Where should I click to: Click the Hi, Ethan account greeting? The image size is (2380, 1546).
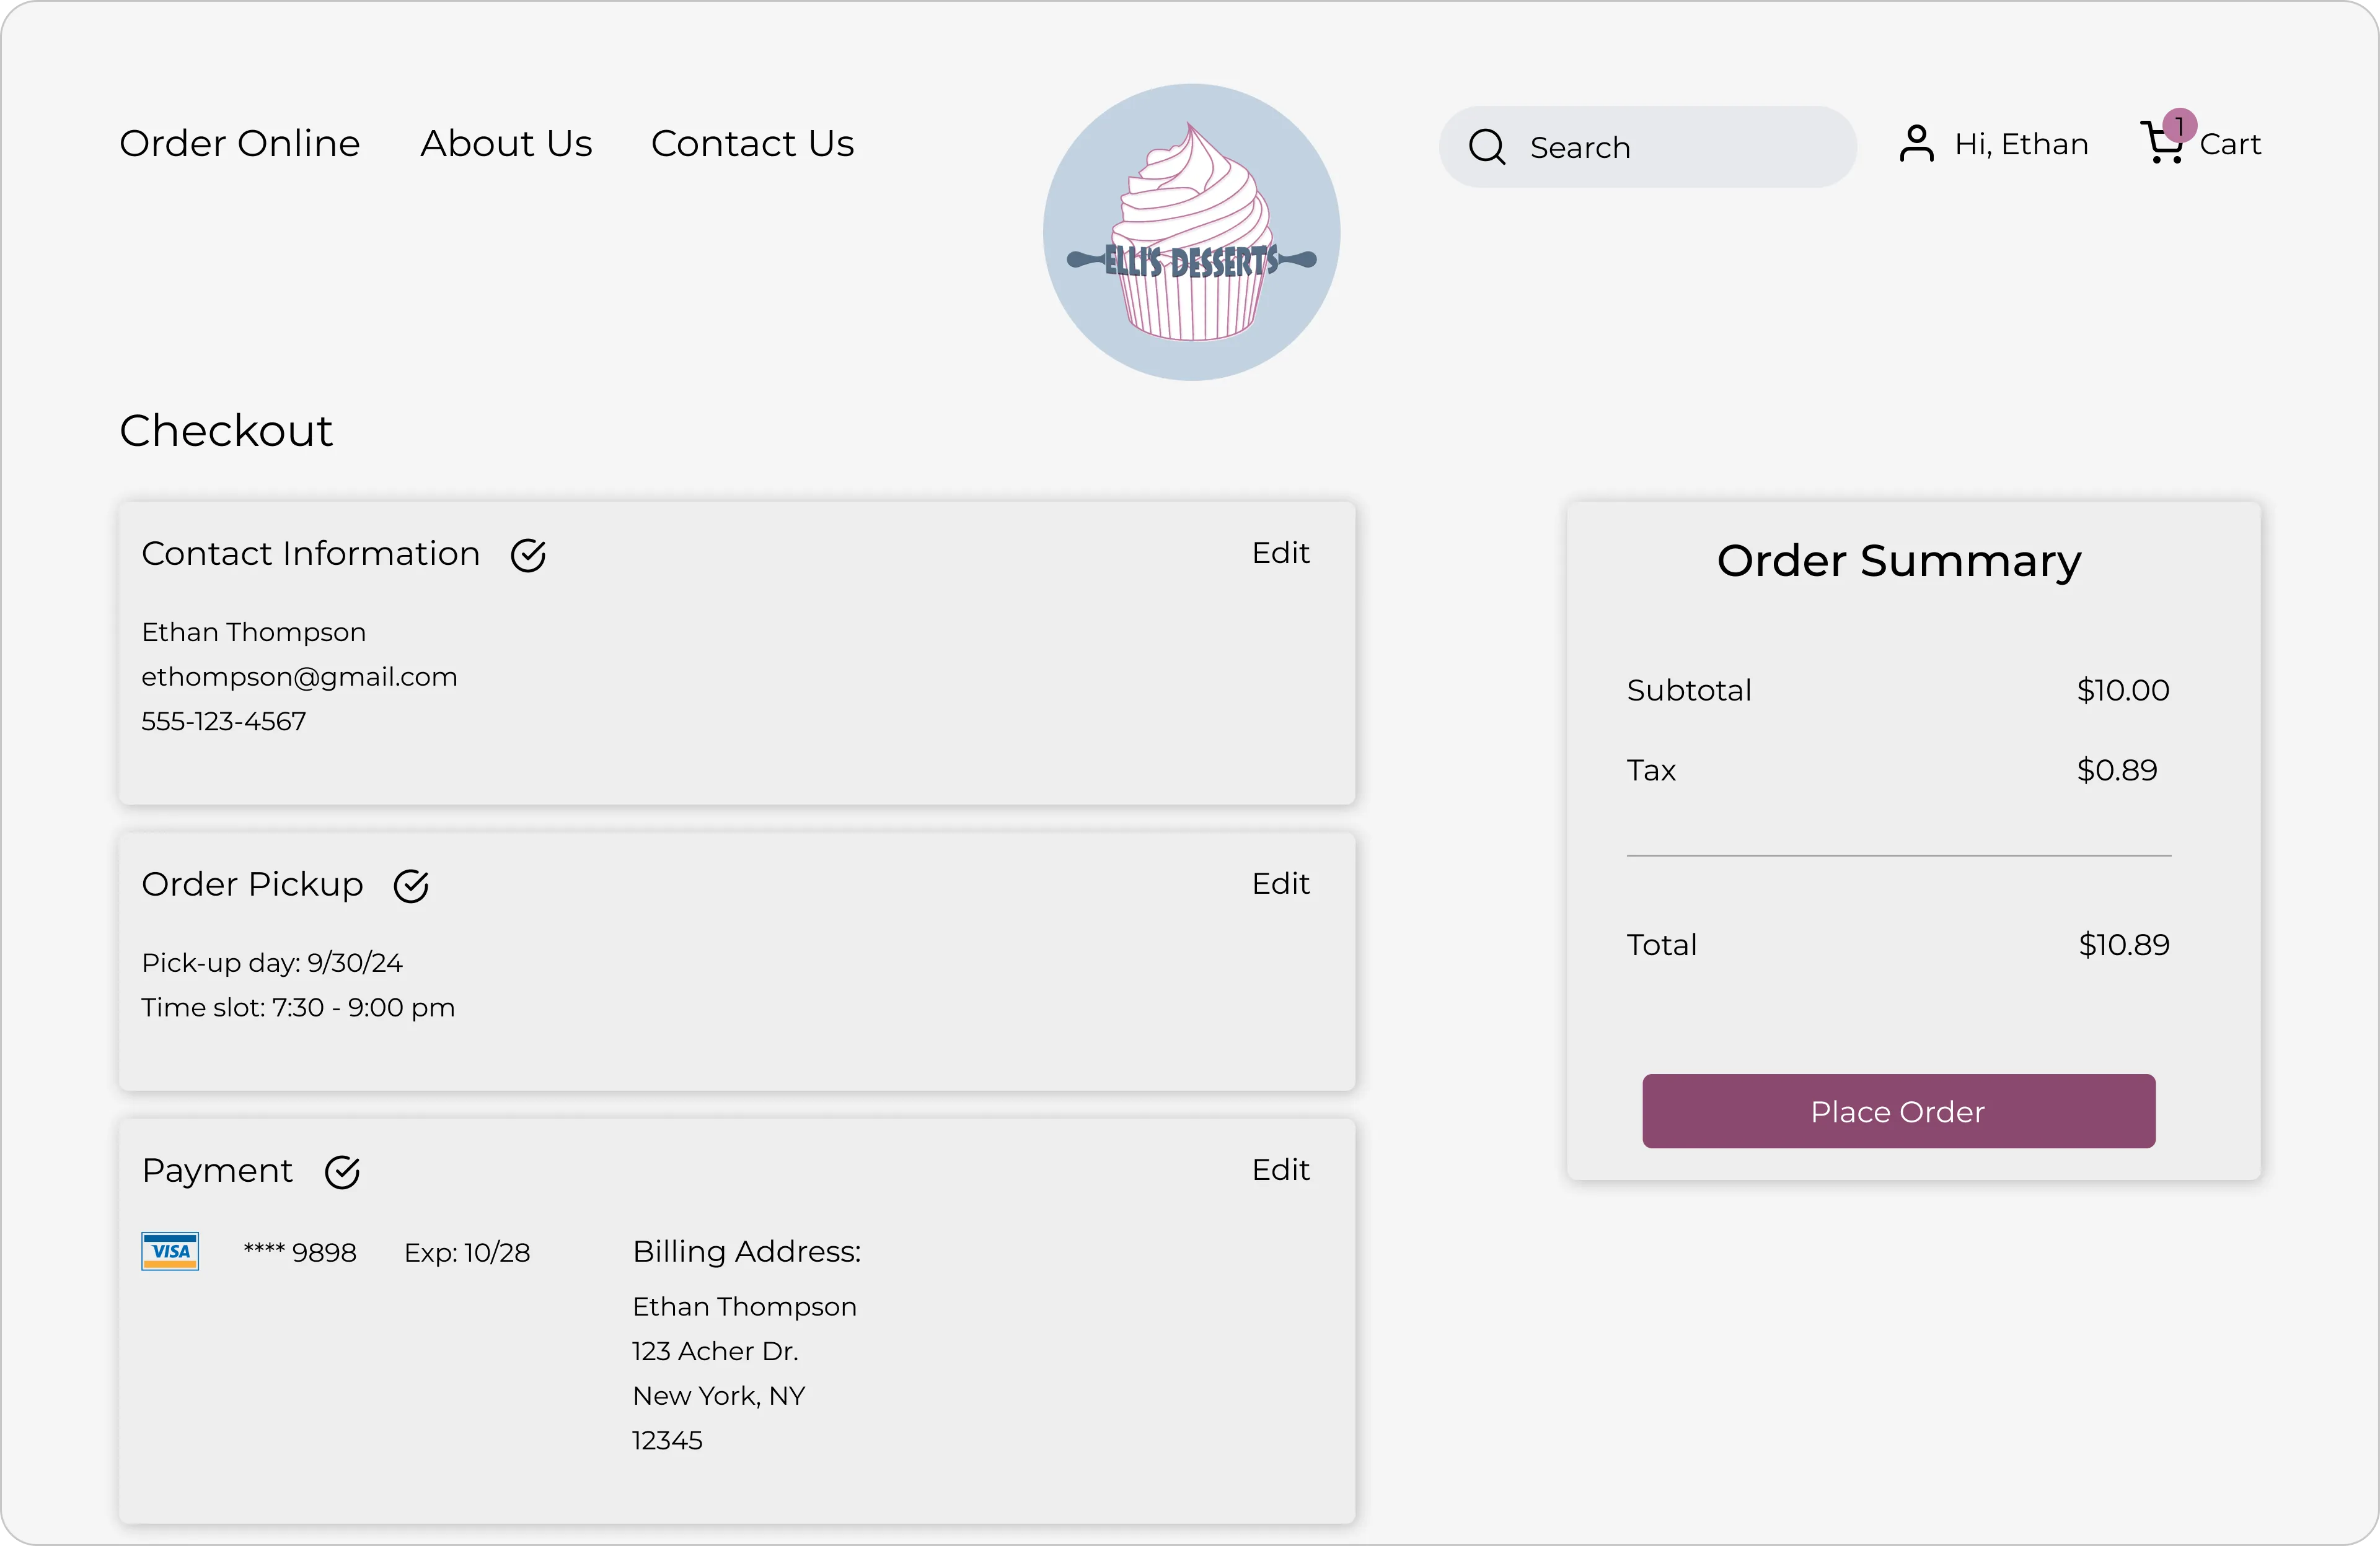2021,144
